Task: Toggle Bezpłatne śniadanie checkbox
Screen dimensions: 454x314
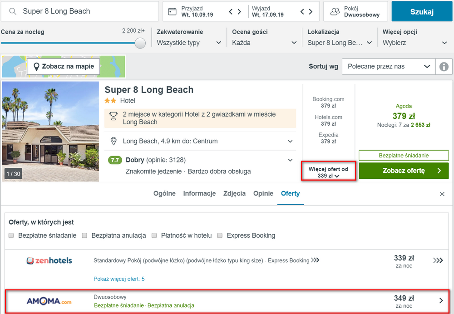Action: 11,235
